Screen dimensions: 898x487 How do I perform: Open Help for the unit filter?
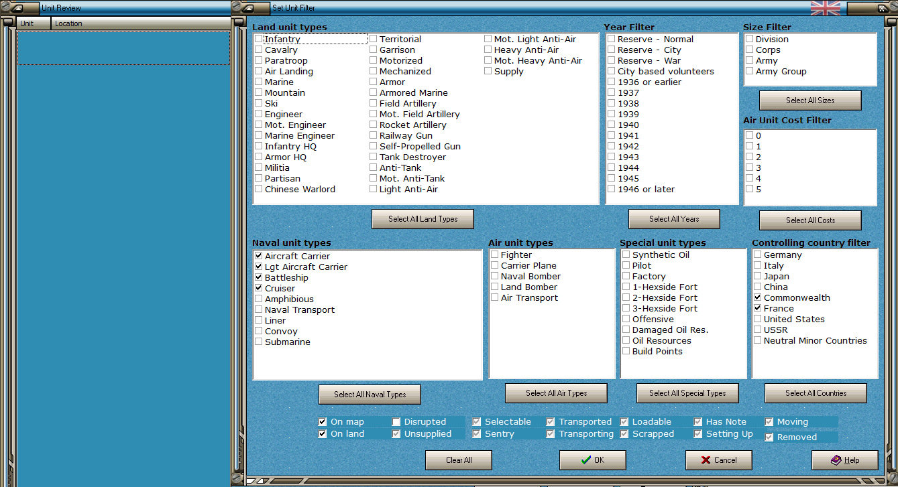pos(845,460)
